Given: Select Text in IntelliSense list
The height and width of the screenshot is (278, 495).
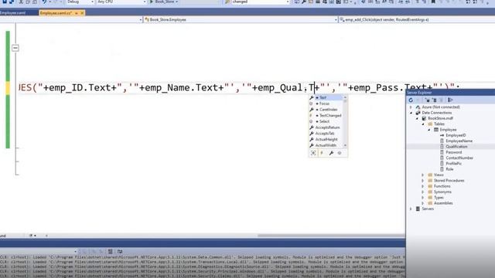Looking at the screenshot, I should point(326,98).
